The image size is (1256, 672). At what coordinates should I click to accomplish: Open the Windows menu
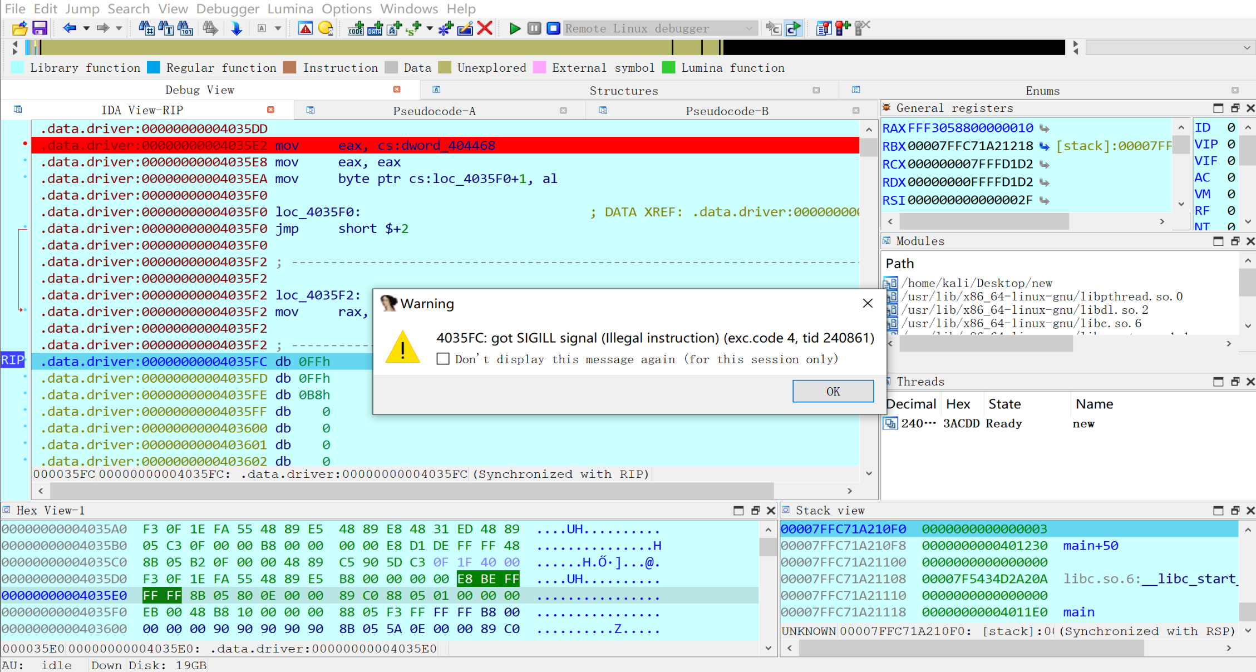click(x=409, y=9)
